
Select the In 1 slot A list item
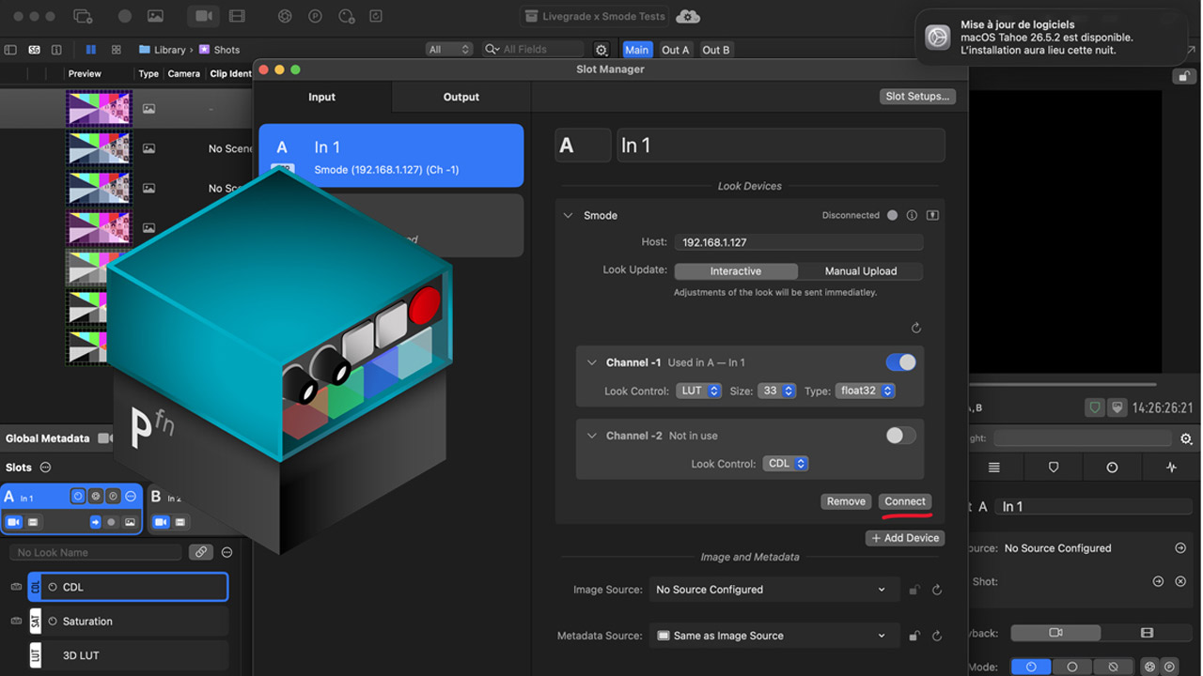pyautogui.click(x=391, y=156)
